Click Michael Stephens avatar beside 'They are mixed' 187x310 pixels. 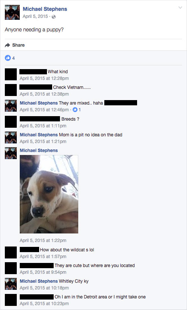coord(11,106)
